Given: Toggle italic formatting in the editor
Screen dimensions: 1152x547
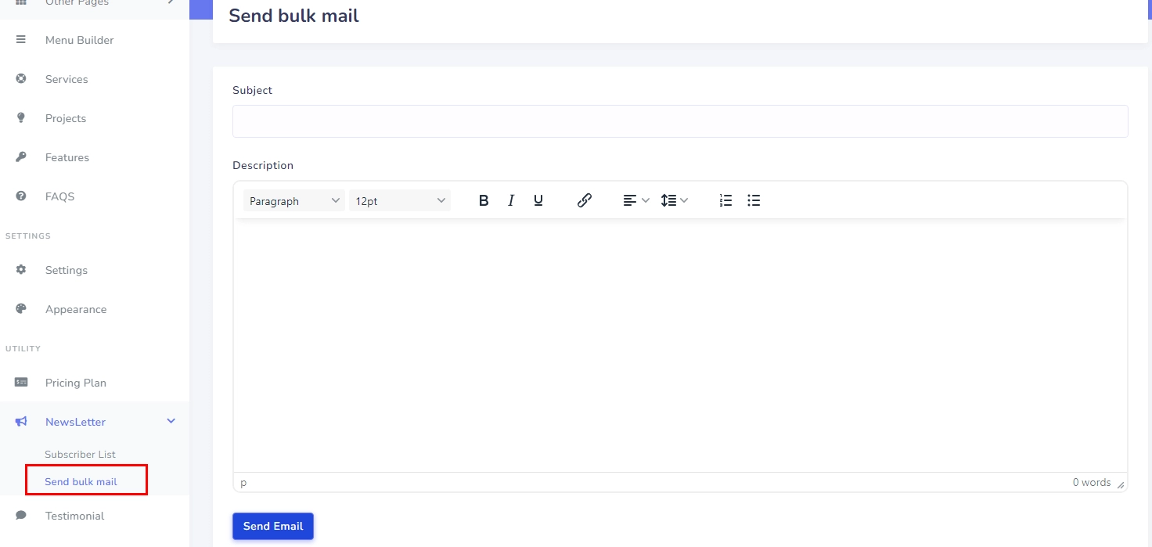Looking at the screenshot, I should [x=511, y=201].
